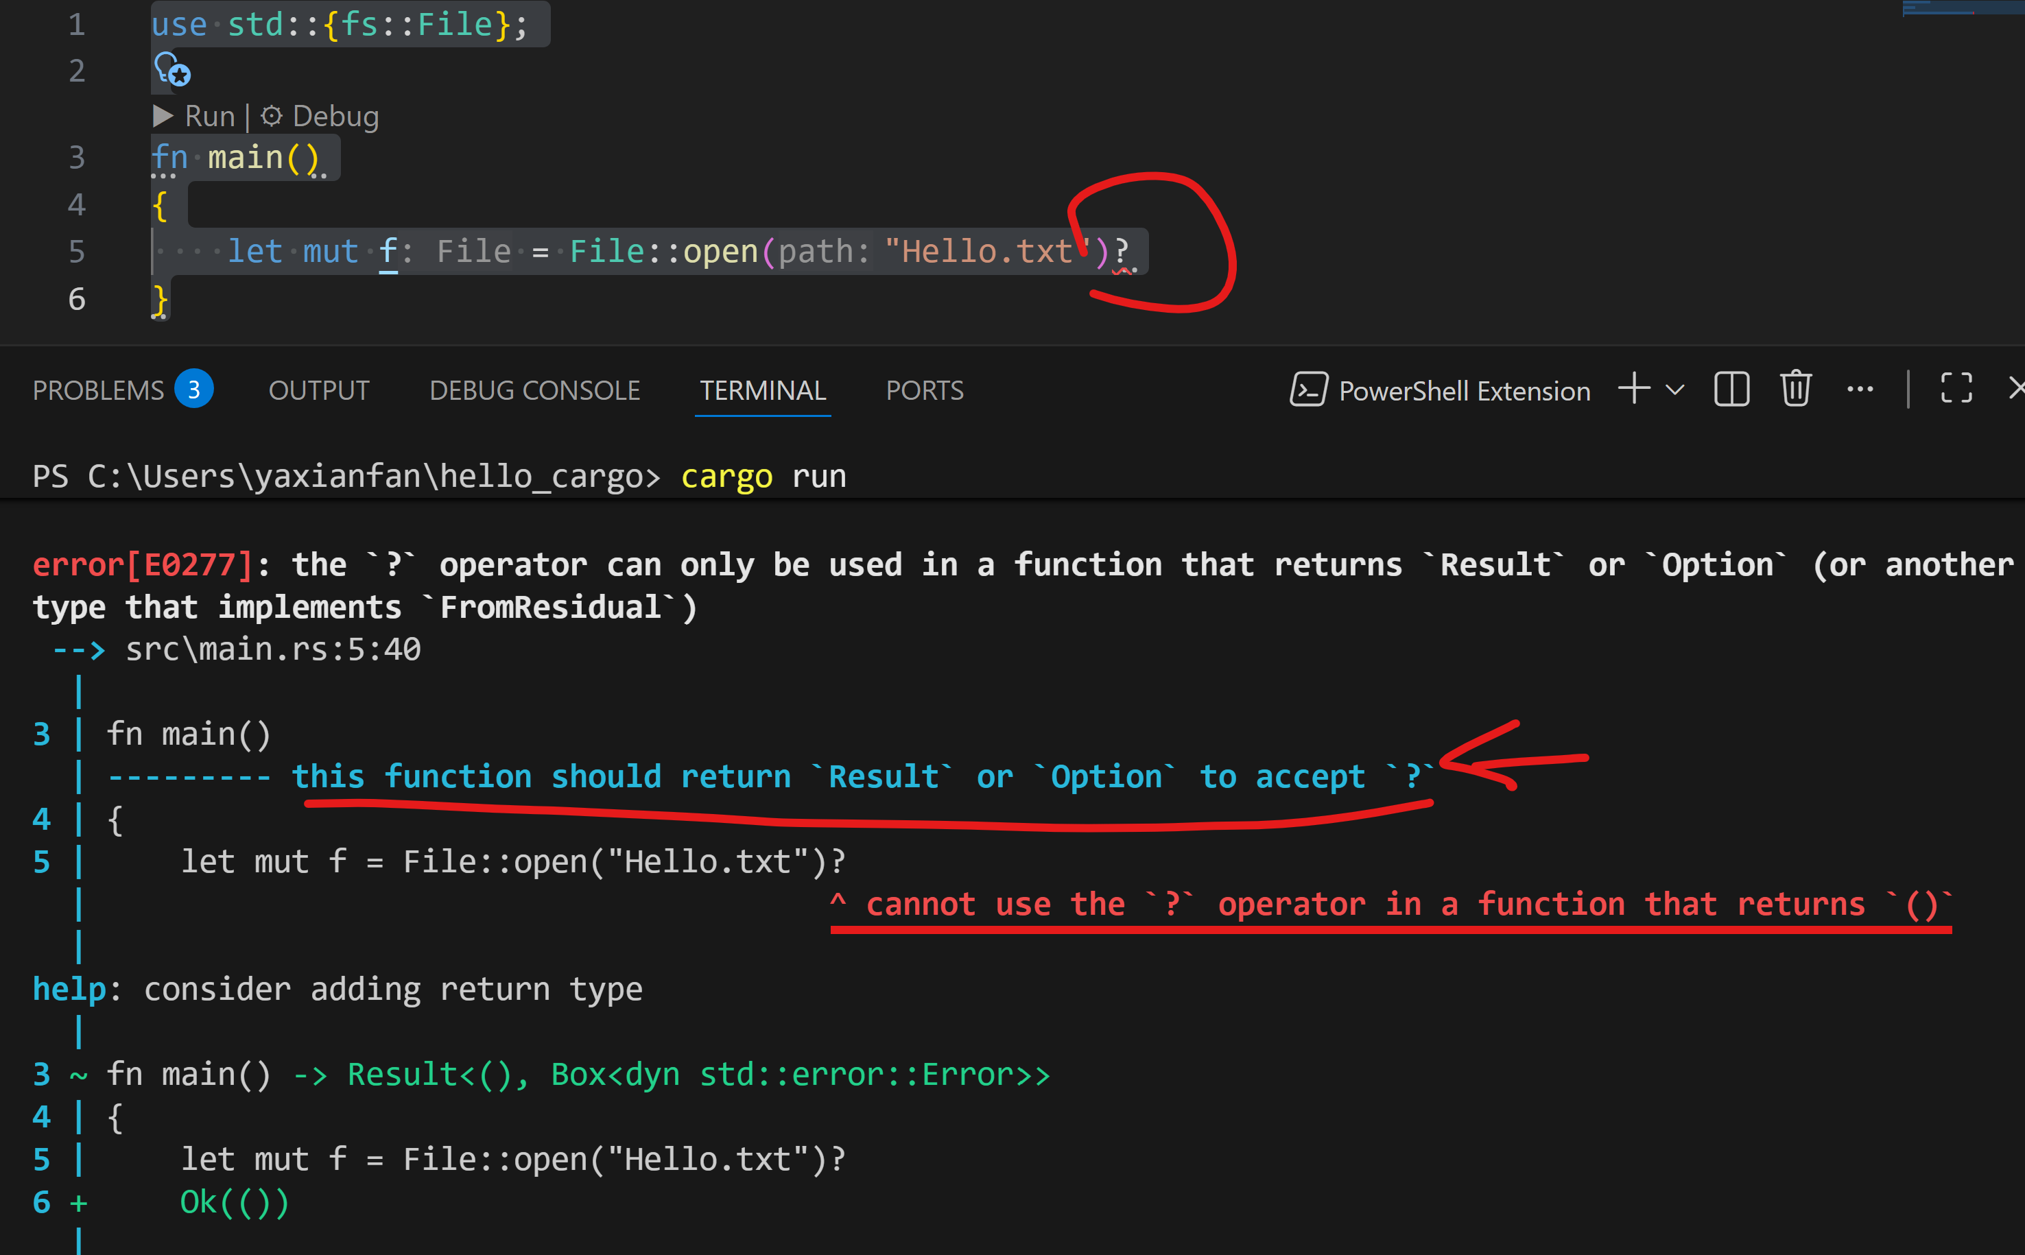This screenshot has height=1255, width=2025.
Task: Switch to the Output tab
Action: click(319, 390)
